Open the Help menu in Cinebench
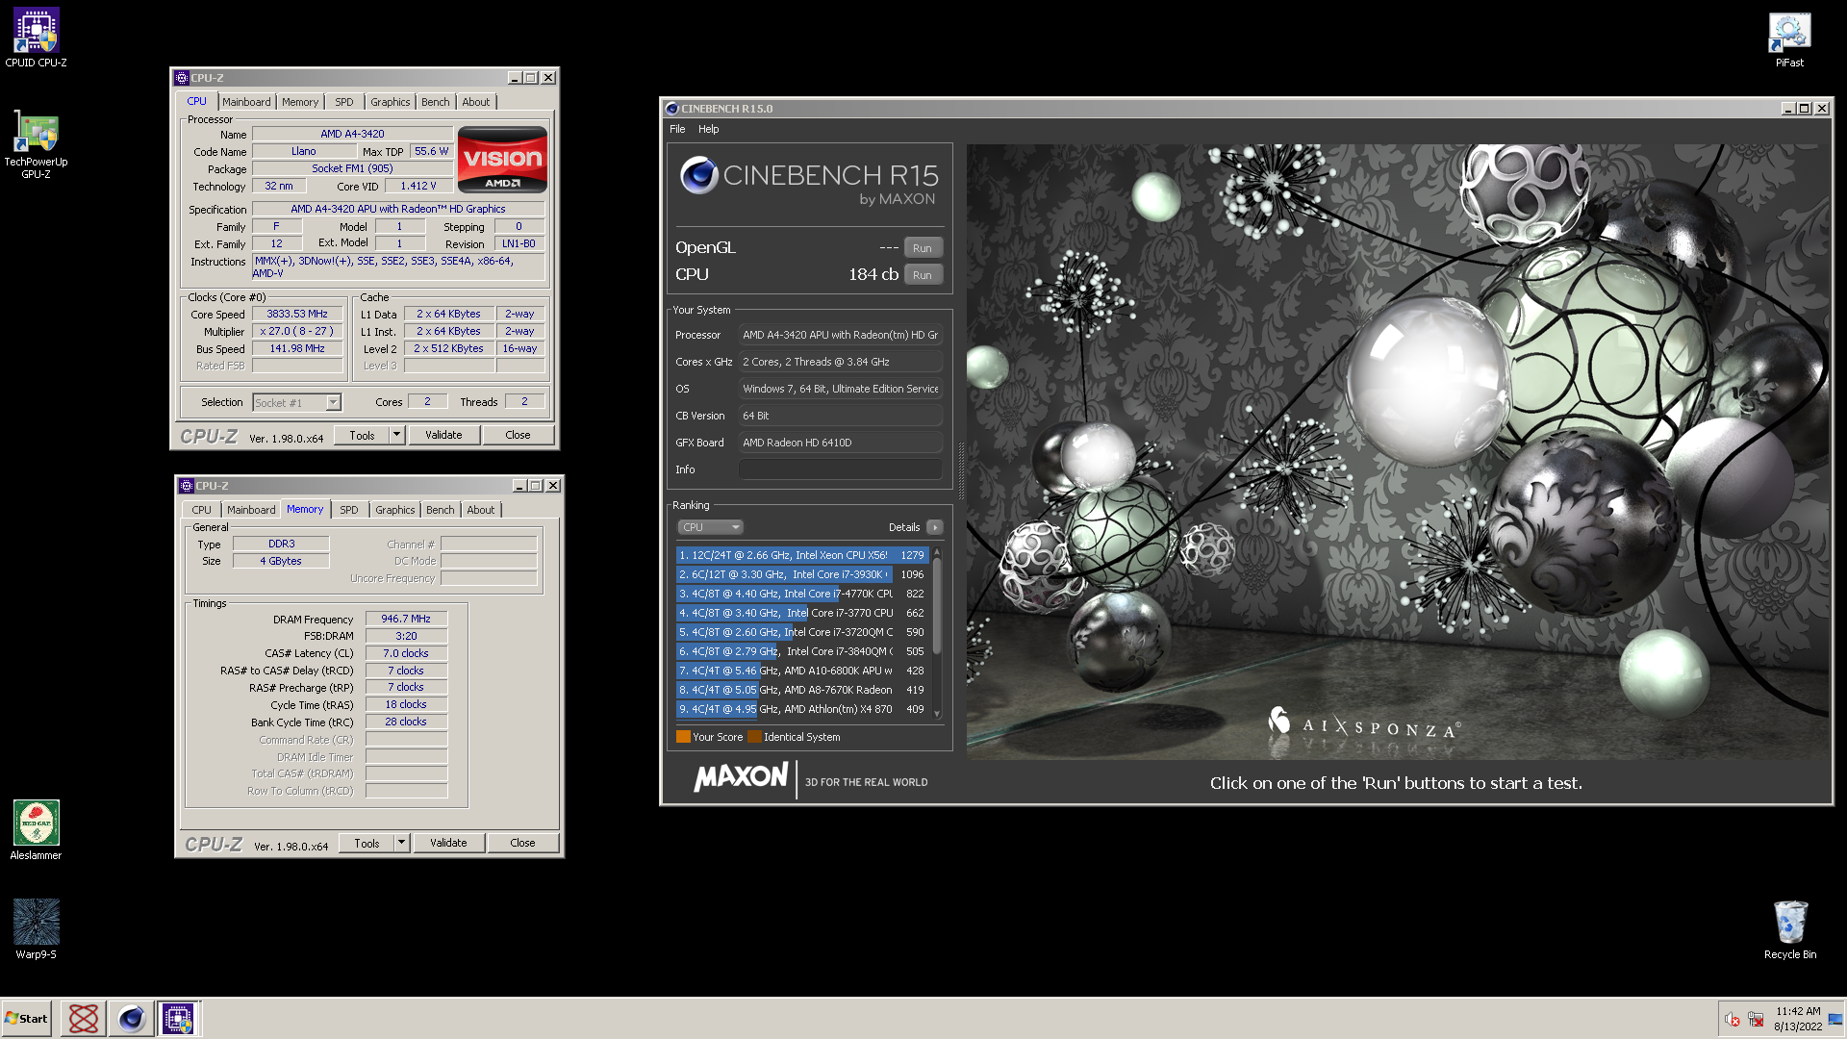 [x=708, y=129]
